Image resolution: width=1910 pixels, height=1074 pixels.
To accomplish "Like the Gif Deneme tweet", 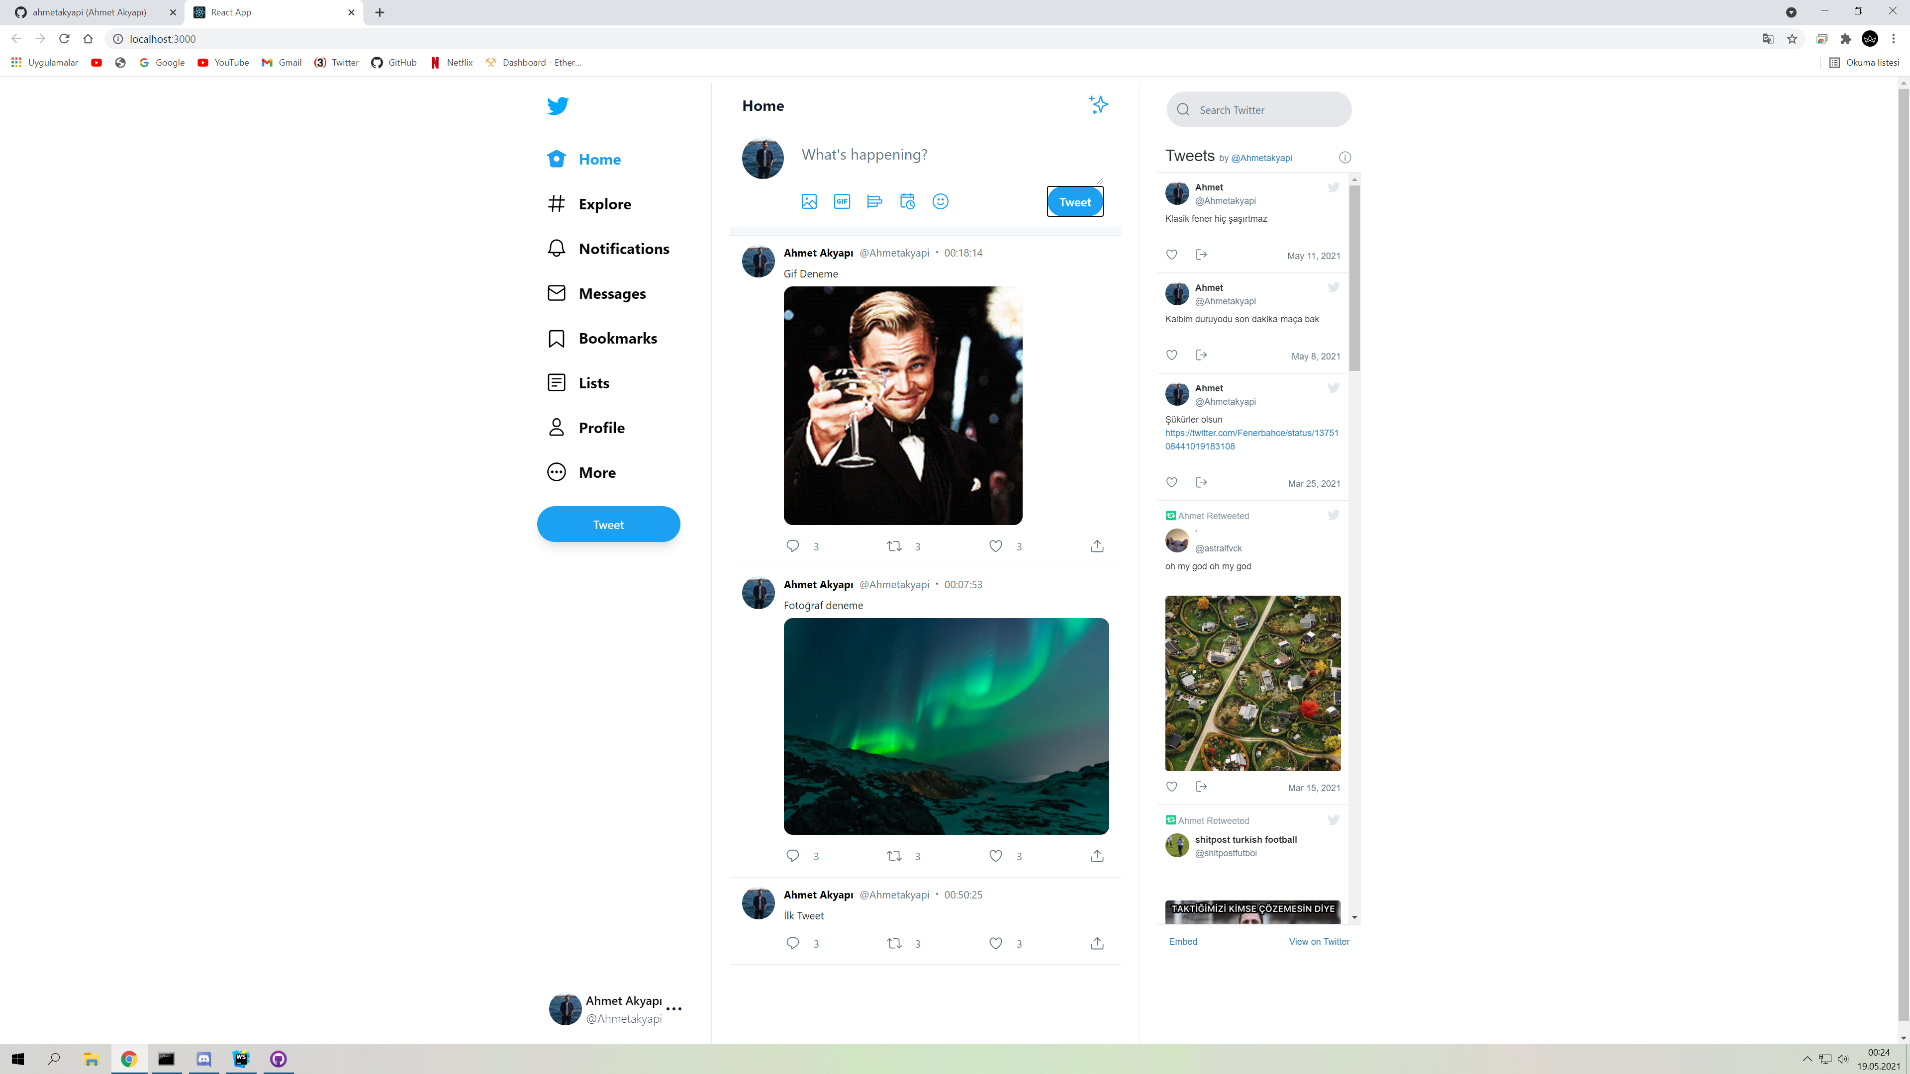I will [996, 546].
